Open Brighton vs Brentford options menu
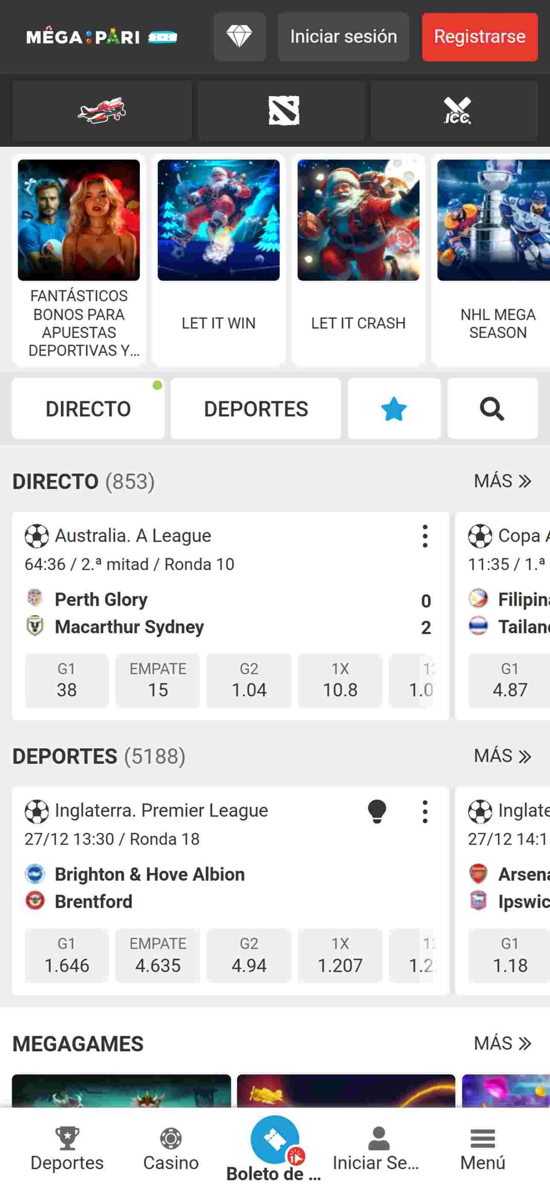The image size is (550, 1193). (425, 811)
